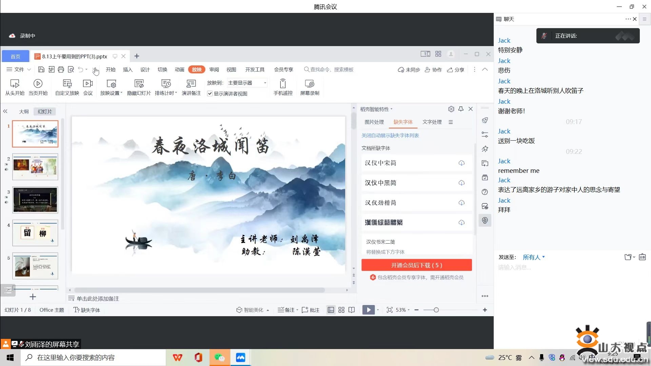The width and height of the screenshot is (651, 366).
Task: Switch to 文字处理 tab
Action: click(x=432, y=122)
